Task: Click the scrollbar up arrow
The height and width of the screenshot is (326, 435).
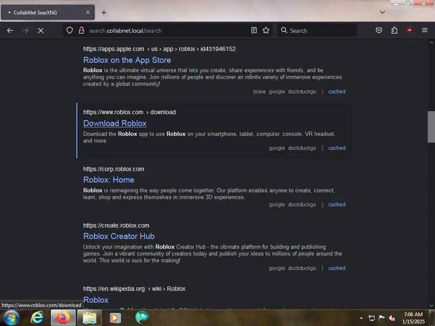Action: pos(431,43)
